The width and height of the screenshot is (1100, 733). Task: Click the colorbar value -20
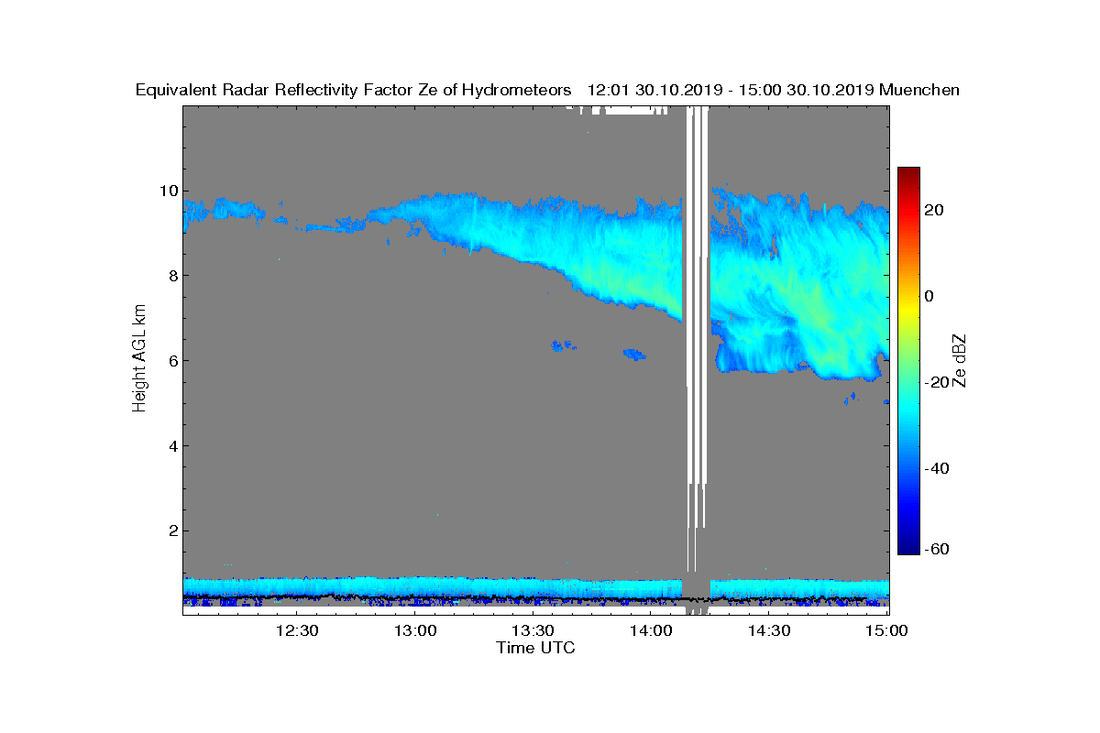(937, 382)
